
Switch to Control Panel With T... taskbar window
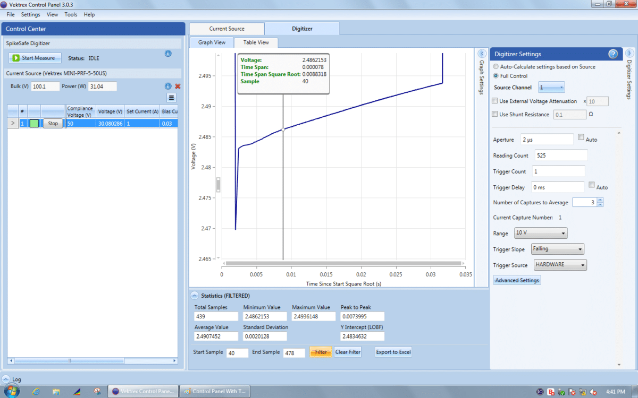point(215,392)
